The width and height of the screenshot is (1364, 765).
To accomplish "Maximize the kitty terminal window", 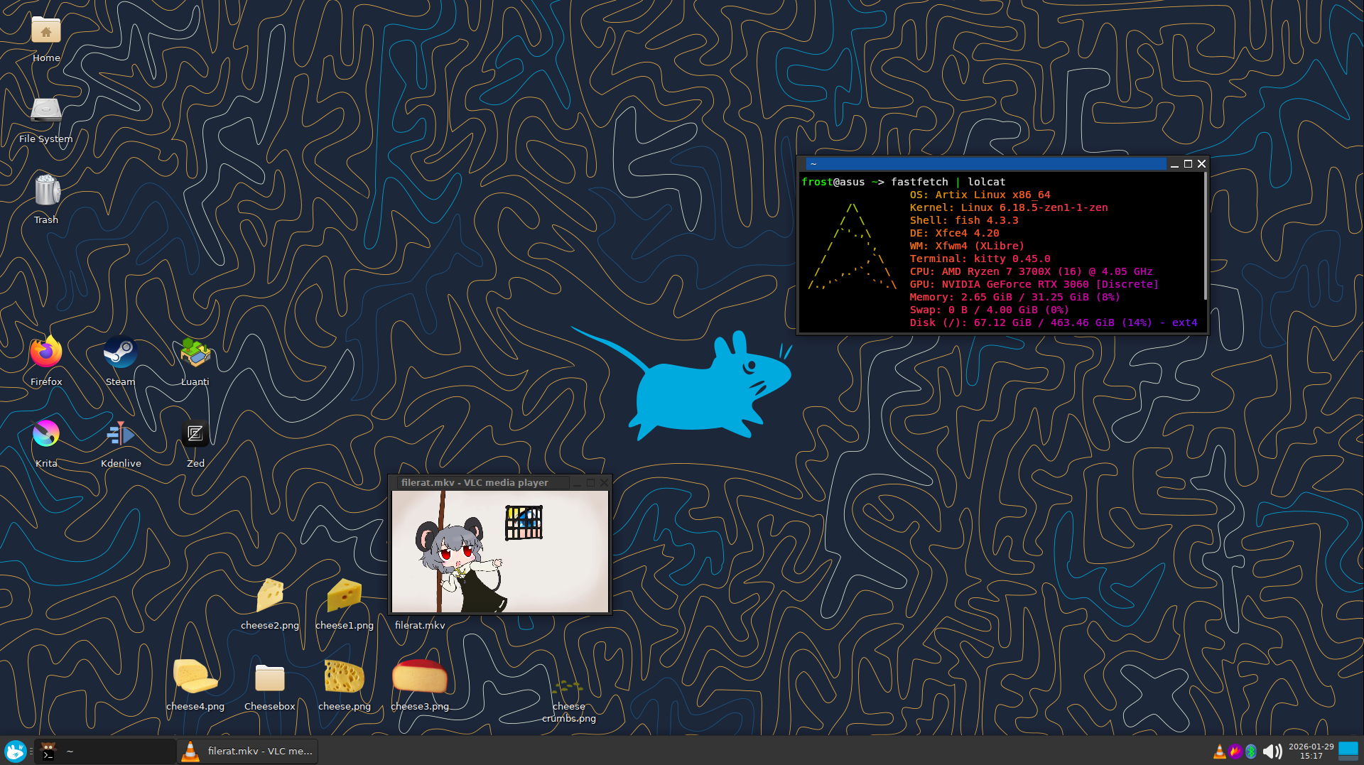I will click(x=1188, y=163).
